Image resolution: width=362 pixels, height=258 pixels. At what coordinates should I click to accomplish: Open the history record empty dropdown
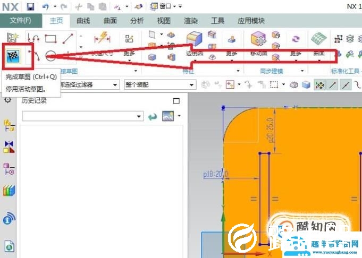tap(82, 116)
